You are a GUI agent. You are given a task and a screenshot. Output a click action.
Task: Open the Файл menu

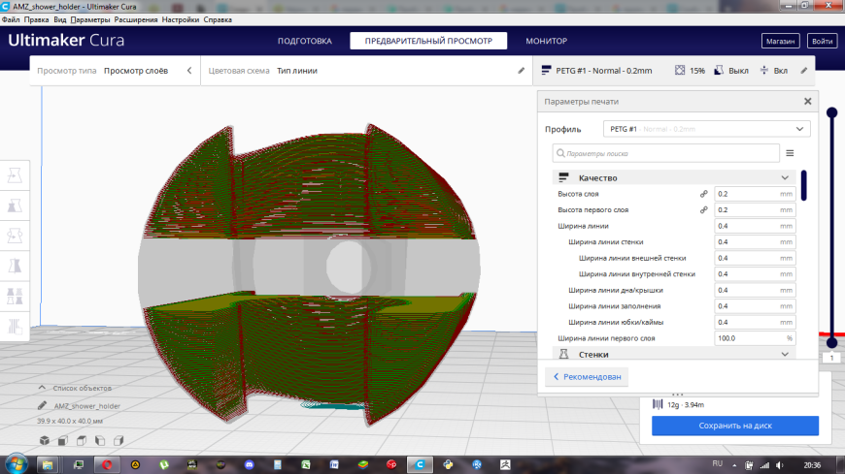(11, 19)
